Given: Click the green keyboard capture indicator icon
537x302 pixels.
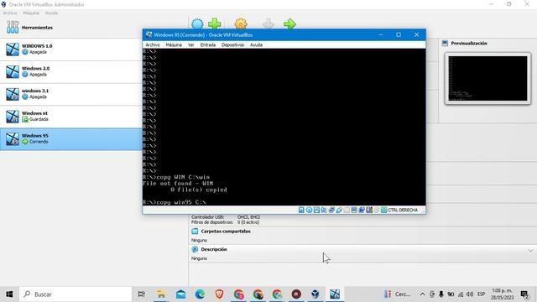Looking at the screenshot, I should tap(383, 210).
